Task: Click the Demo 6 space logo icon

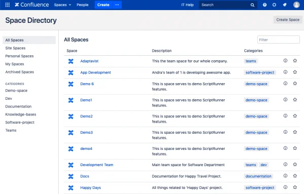Action: click(71, 84)
